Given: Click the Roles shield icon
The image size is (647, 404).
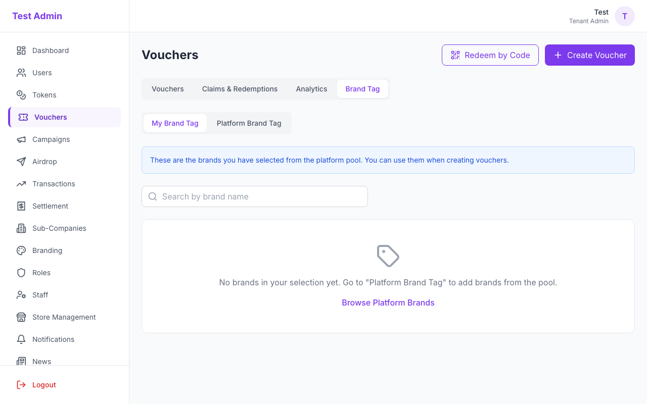Looking at the screenshot, I should (x=21, y=273).
